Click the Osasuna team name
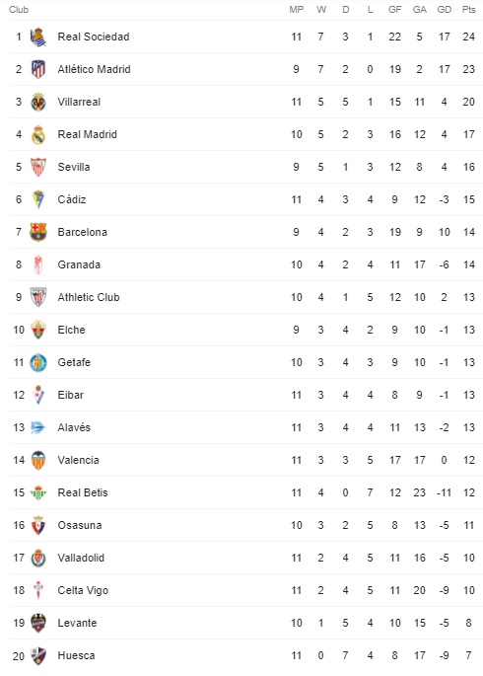Image resolution: width=483 pixels, height=676 pixels. (x=80, y=525)
